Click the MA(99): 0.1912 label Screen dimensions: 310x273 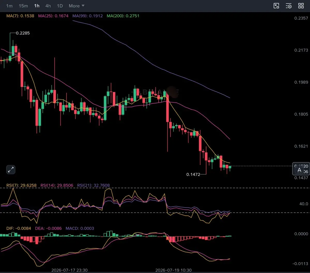88,16
